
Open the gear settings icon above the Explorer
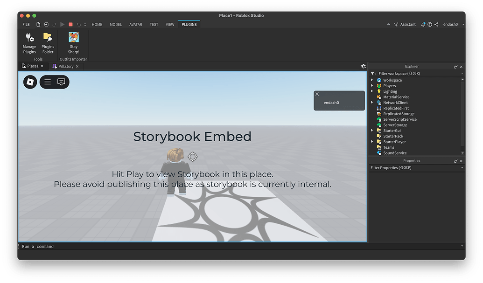coord(363,66)
